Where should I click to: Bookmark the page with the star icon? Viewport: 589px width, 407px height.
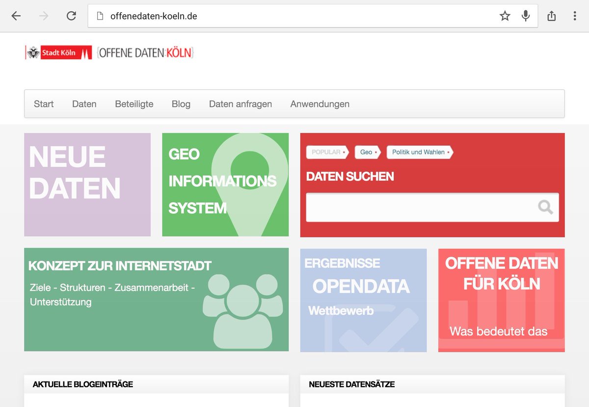click(x=505, y=16)
